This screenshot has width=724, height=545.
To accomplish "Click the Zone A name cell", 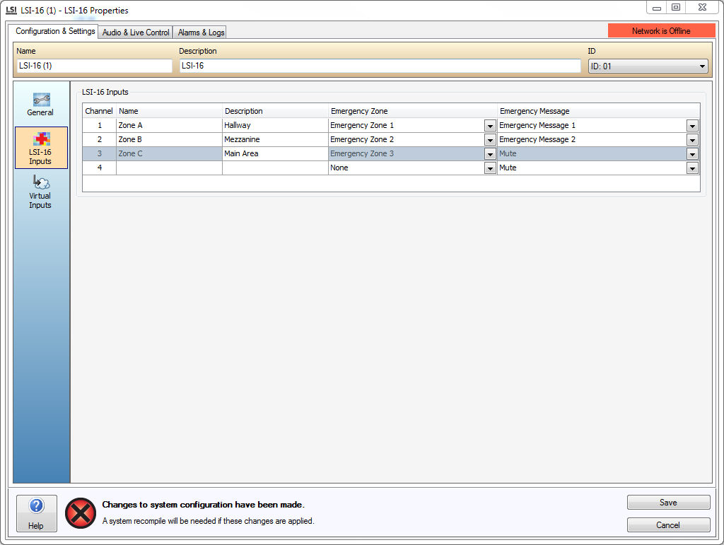I will (169, 125).
